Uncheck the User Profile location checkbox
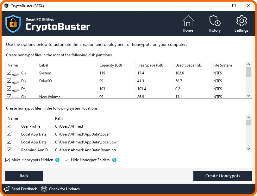The width and height of the screenshot is (257, 196). (x=9, y=126)
